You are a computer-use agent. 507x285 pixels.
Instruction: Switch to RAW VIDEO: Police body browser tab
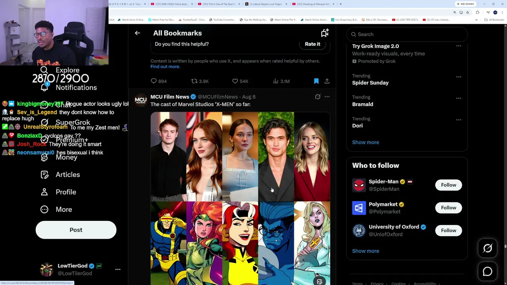coord(172,4)
